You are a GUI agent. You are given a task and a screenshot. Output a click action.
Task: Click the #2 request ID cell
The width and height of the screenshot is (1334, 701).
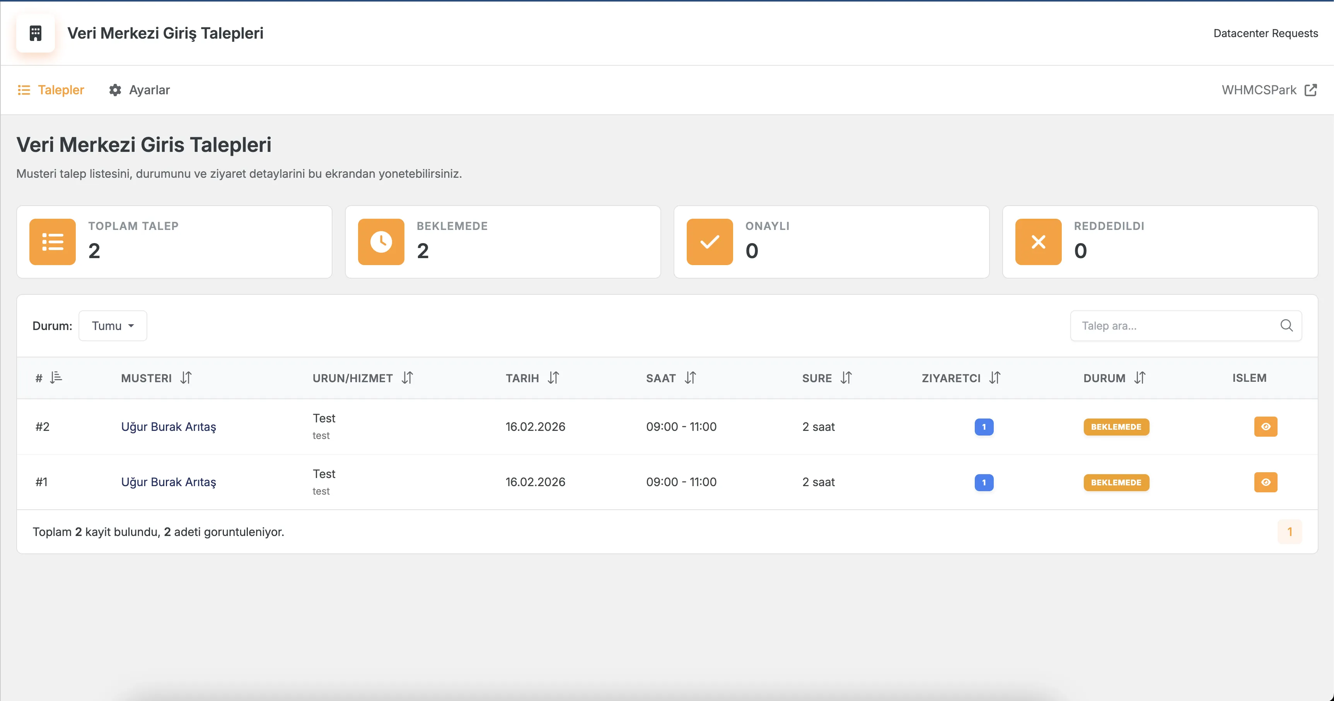43,427
